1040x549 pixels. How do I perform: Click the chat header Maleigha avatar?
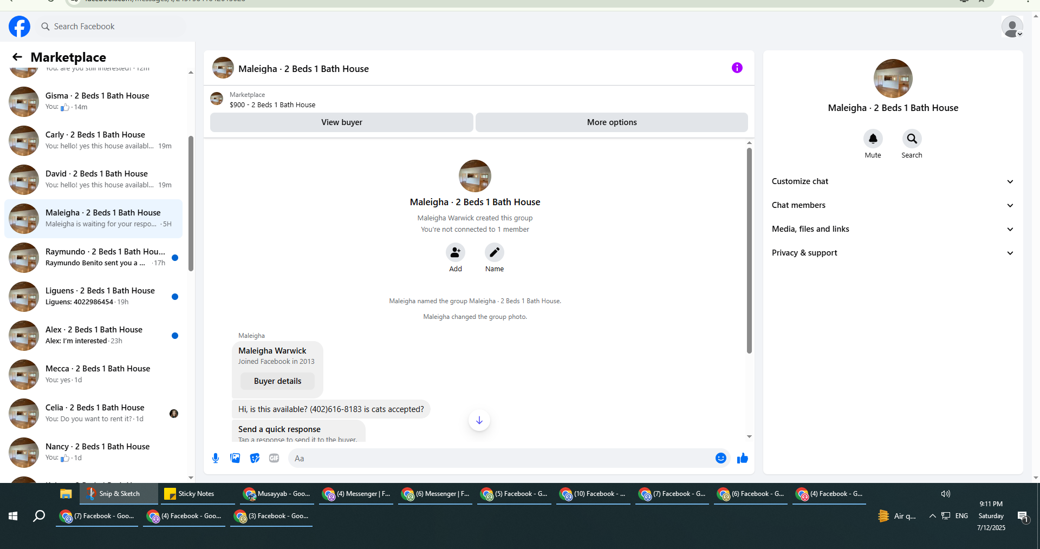[223, 68]
